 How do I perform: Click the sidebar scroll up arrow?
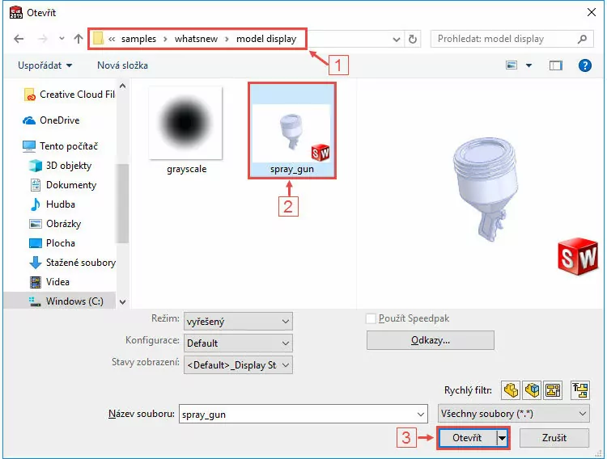[123, 86]
